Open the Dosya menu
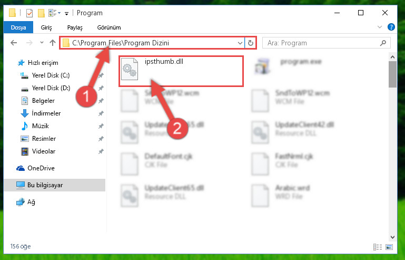405x260 pixels. pos(18,27)
